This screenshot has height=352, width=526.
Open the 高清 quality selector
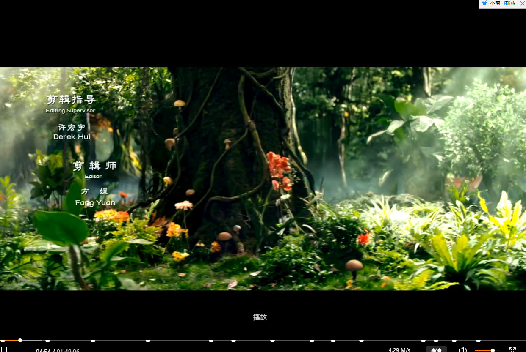pos(436,349)
